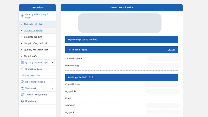
Task: Click the Hội viên bạc points banner
Action: (121, 40)
